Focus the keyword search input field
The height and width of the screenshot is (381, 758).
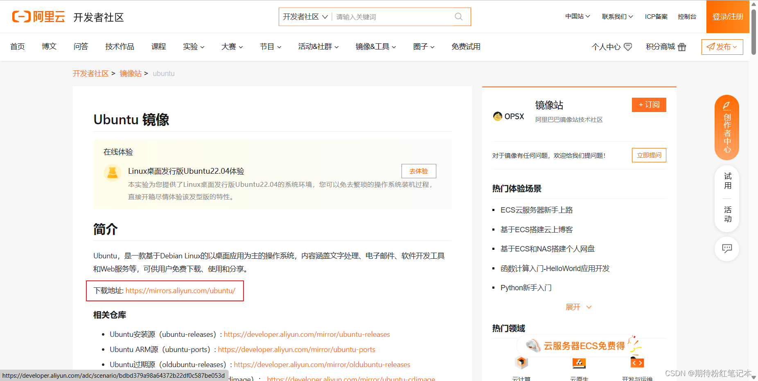pyautogui.click(x=393, y=17)
